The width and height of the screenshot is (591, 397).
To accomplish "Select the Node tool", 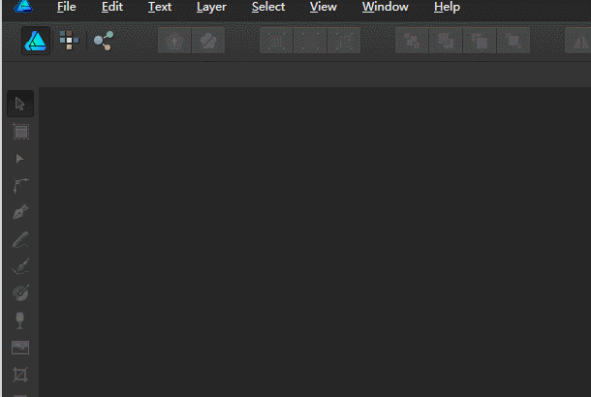I will [x=19, y=159].
